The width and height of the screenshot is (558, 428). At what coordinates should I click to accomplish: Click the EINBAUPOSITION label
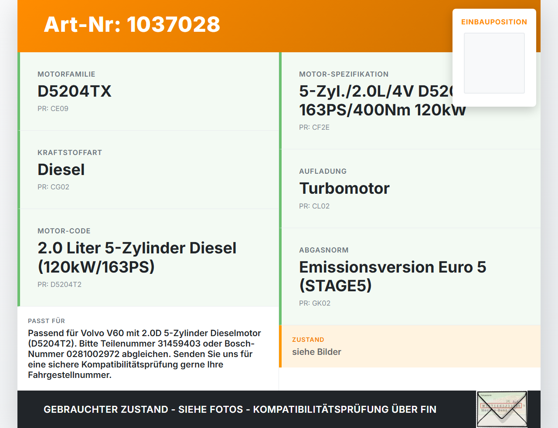click(x=494, y=22)
